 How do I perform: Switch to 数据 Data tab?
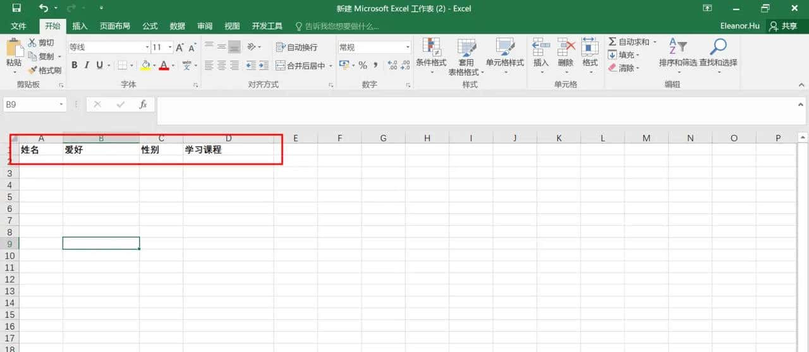point(178,26)
